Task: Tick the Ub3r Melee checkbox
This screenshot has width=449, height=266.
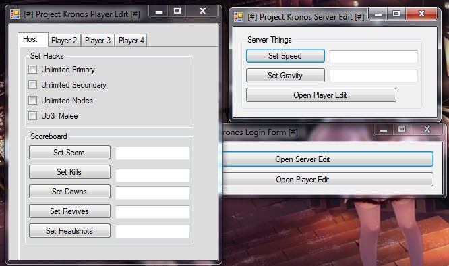Action: (32, 115)
